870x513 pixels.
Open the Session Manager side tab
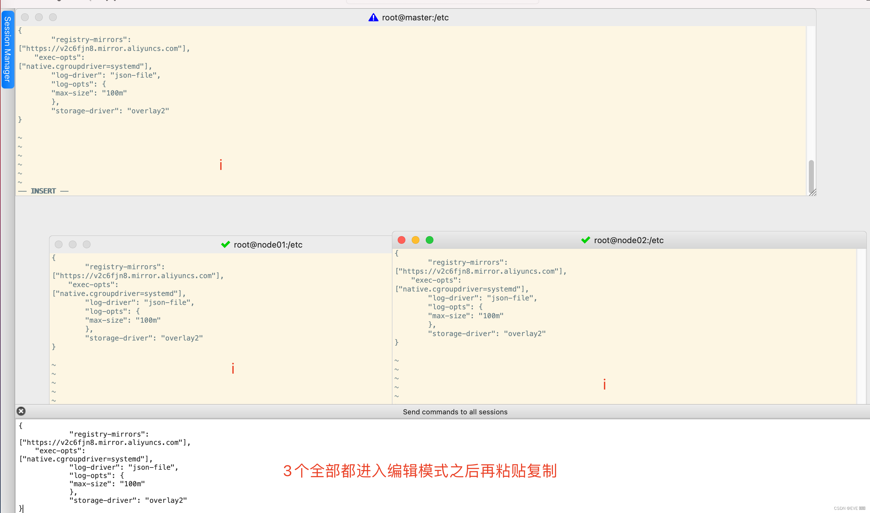[x=8, y=49]
